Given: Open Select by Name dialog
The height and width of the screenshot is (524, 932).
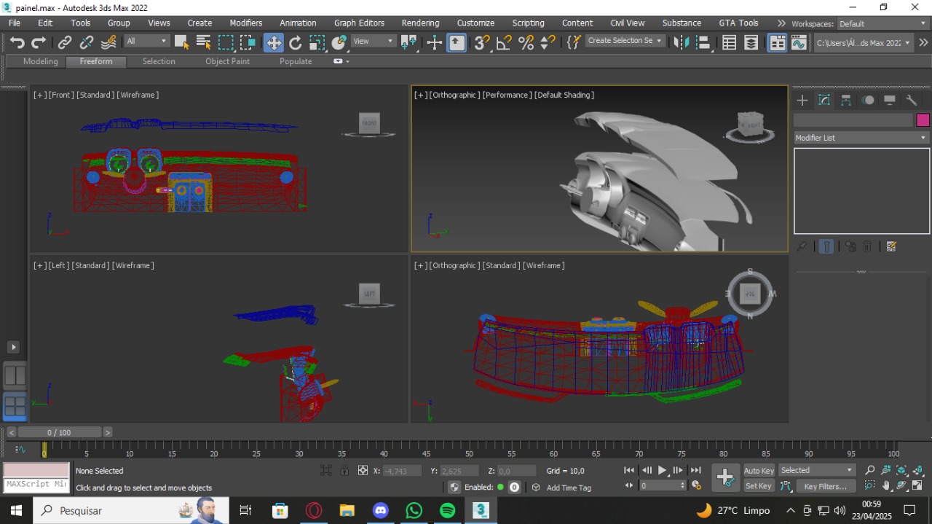Looking at the screenshot, I should click(x=204, y=42).
